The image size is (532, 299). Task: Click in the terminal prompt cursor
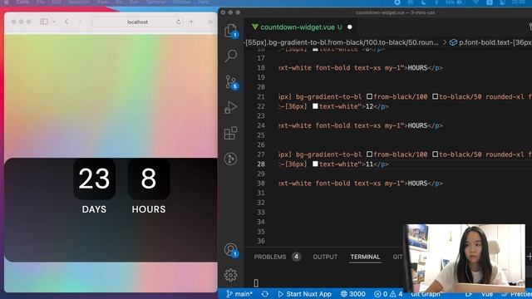click(x=256, y=282)
